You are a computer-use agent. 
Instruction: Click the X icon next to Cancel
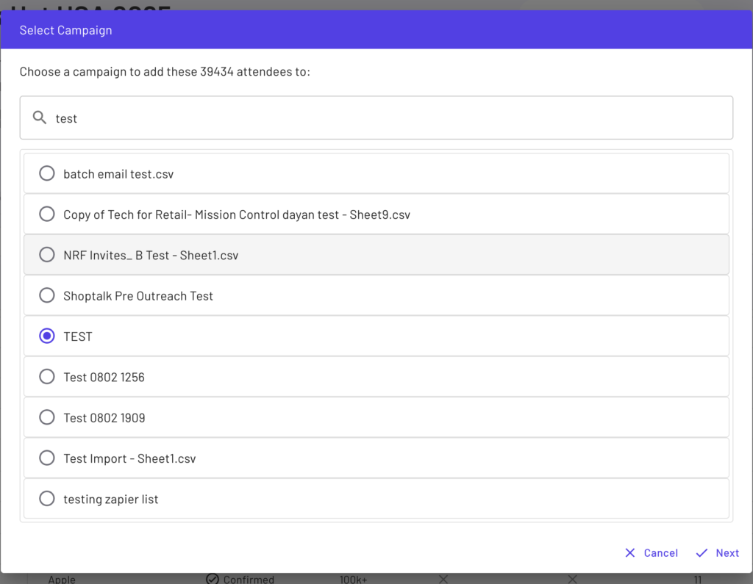pos(630,552)
